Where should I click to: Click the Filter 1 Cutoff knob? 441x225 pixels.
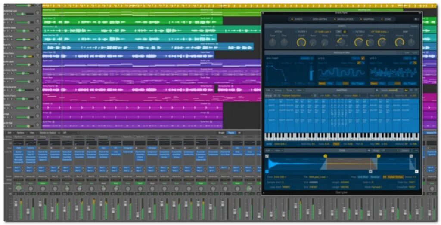301,42
